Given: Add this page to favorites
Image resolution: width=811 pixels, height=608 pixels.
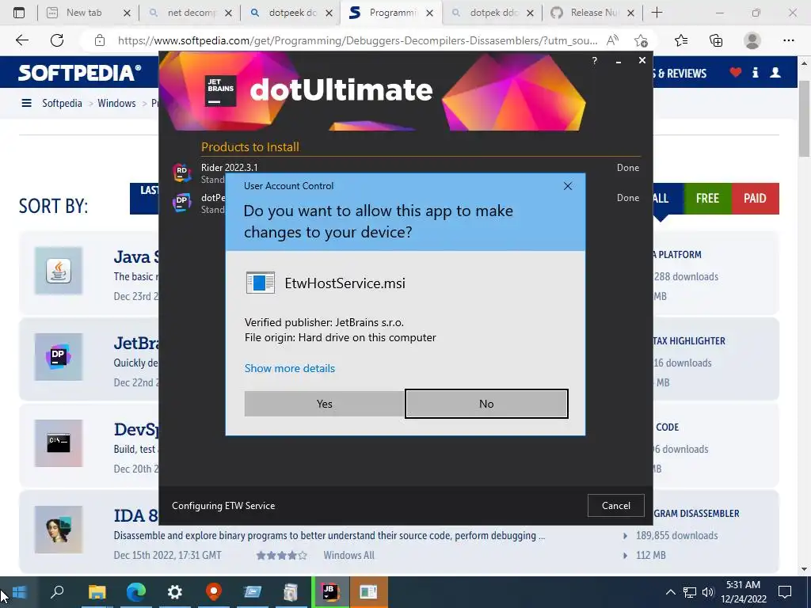Looking at the screenshot, I should [x=641, y=40].
